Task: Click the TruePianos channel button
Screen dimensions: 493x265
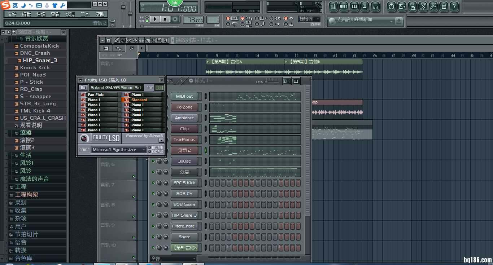Action: coord(184,140)
